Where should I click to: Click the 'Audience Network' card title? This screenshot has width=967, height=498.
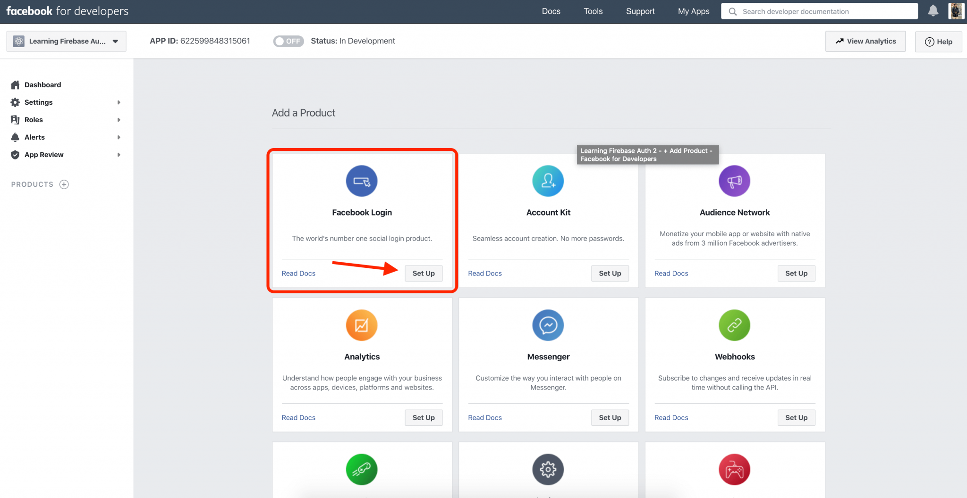pos(735,213)
